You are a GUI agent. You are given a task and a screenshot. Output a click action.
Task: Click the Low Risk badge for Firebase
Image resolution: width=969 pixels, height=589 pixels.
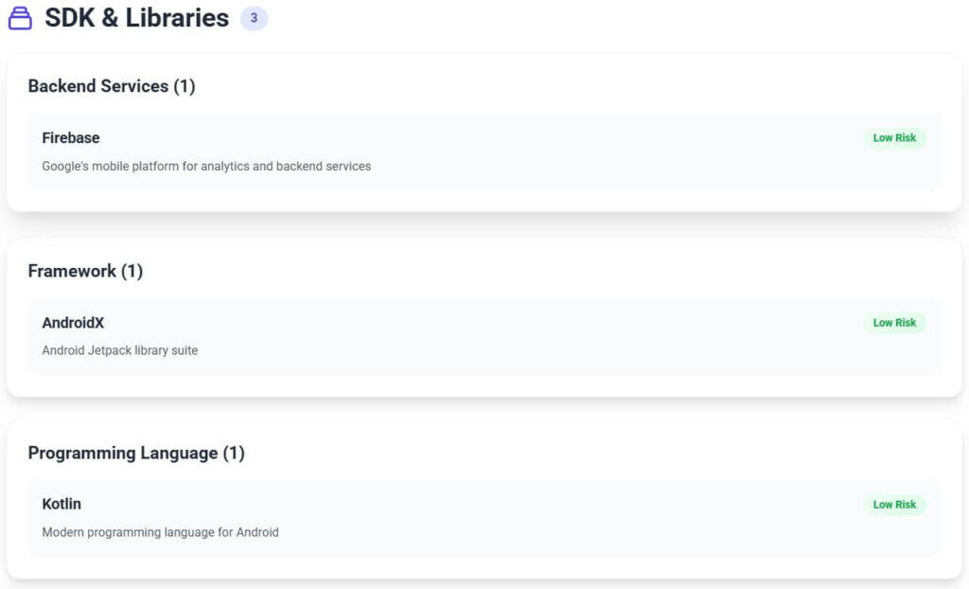pos(894,137)
